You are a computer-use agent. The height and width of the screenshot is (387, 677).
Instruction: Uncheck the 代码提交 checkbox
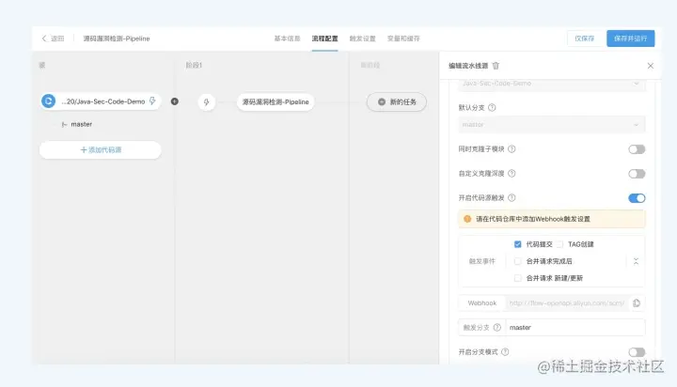[518, 244]
